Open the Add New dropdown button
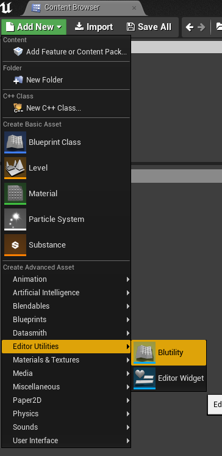Screen dimensions: 222x456 pyautogui.click(x=34, y=27)
